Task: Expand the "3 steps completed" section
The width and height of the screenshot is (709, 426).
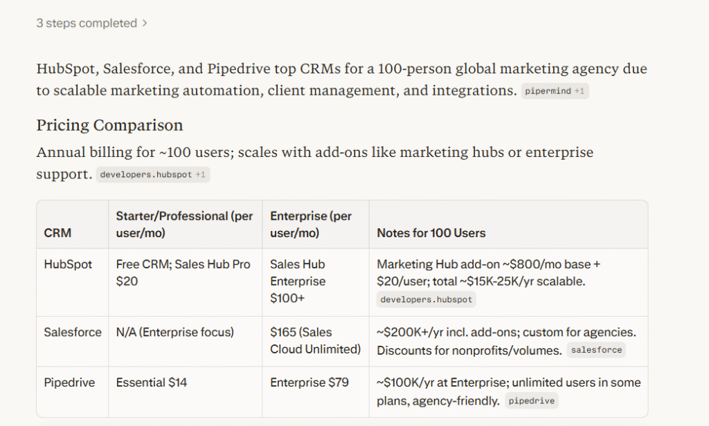Action: pos(91,24)
